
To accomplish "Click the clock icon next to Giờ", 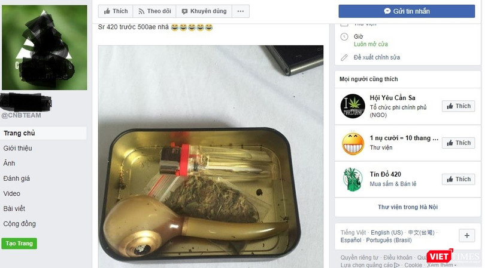I will click(344, 37).
